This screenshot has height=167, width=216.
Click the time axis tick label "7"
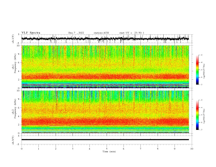pos(141,149)
